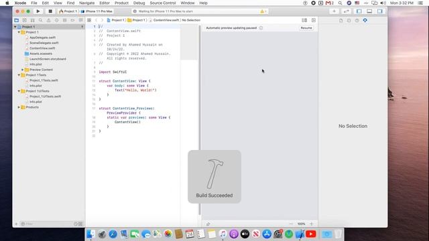Open ContentView.swift breadcrumb in jump bar
429x241 pixels.
164,20
